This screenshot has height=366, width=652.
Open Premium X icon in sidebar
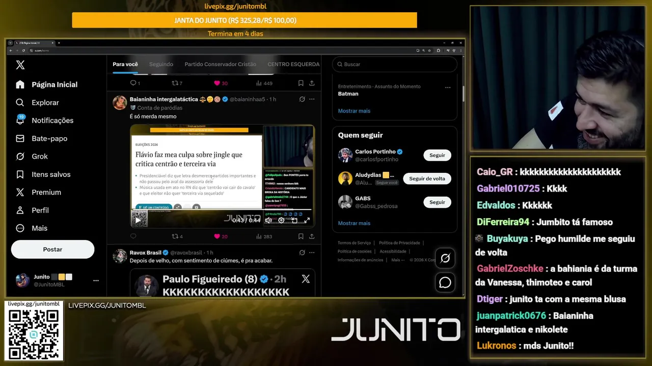click(20, 192)
